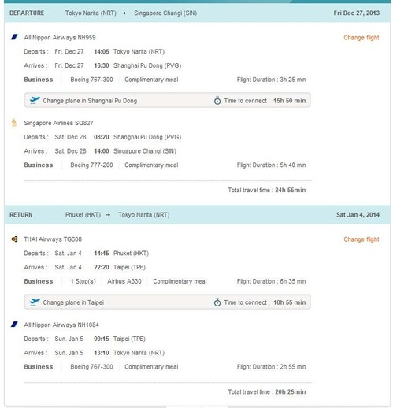The width and height of the screenshot is (393, 408).
Task: Select the DEPARTURE section header
Action: pyautogui.click(x=197, y=13)
